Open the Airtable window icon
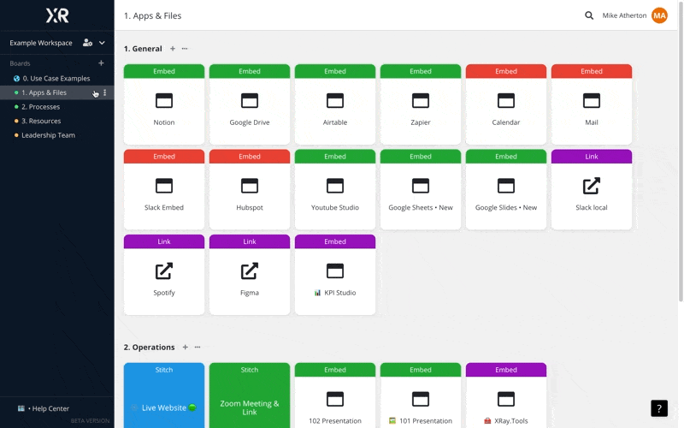The height and width of the screenshot is (428, 684). 335,101
